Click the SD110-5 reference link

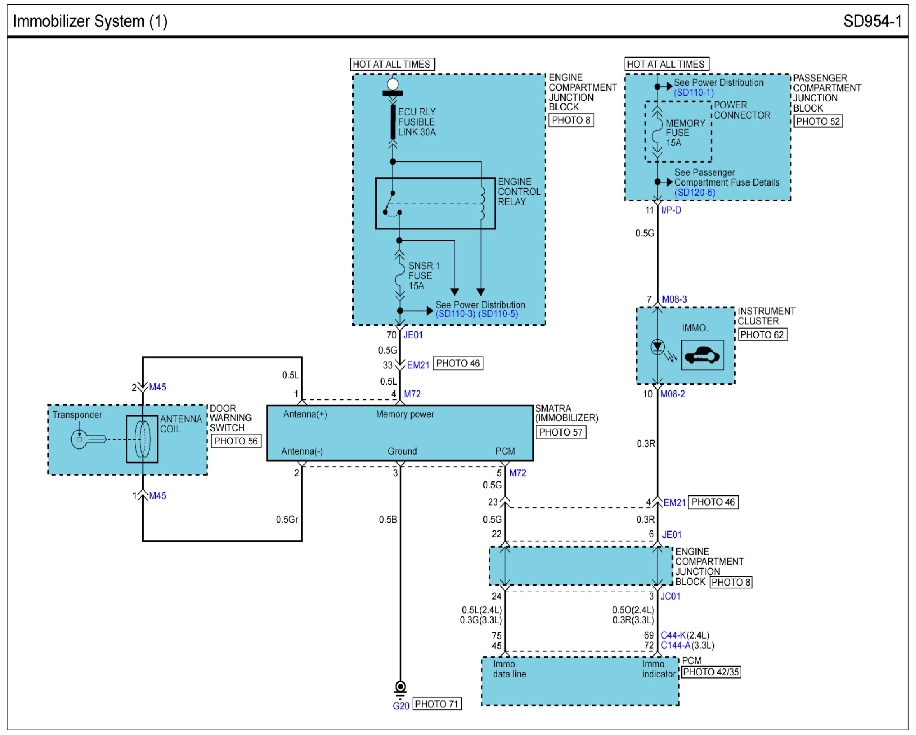point(497,314)
